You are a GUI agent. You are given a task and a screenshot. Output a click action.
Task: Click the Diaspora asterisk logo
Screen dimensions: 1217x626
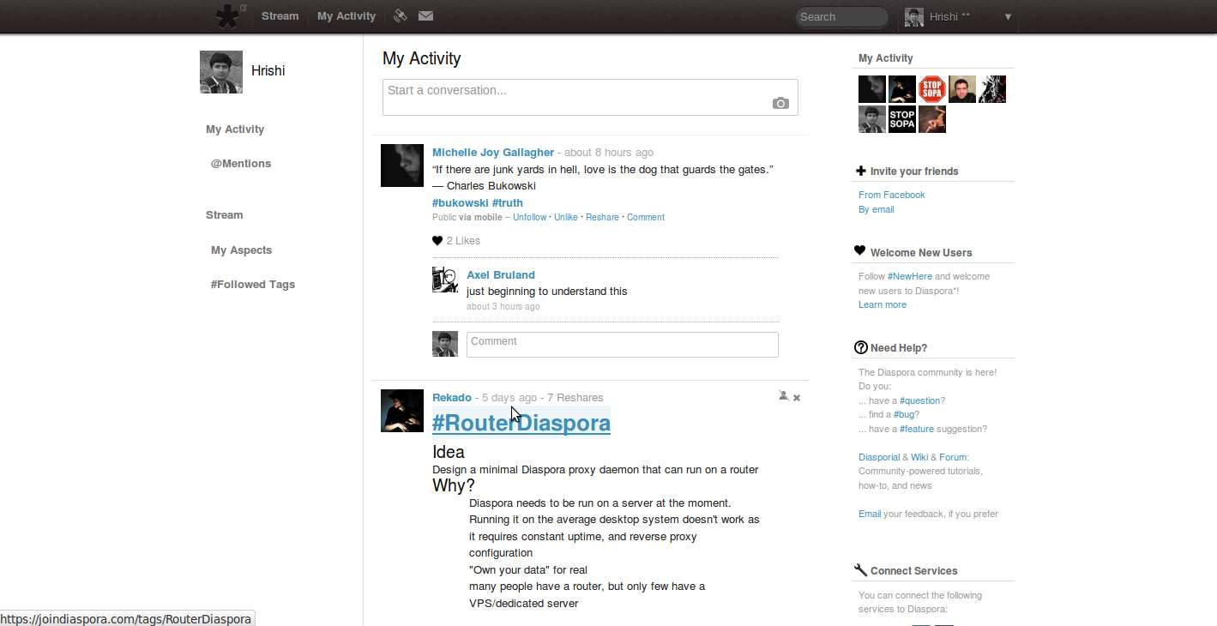click(228, 16)
